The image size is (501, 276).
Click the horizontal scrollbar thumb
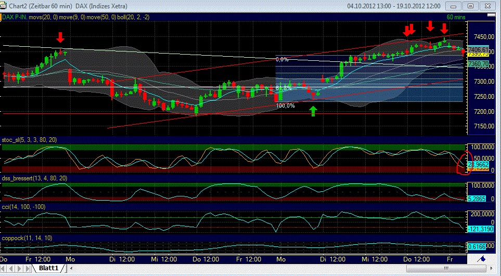tap(446, 268)
